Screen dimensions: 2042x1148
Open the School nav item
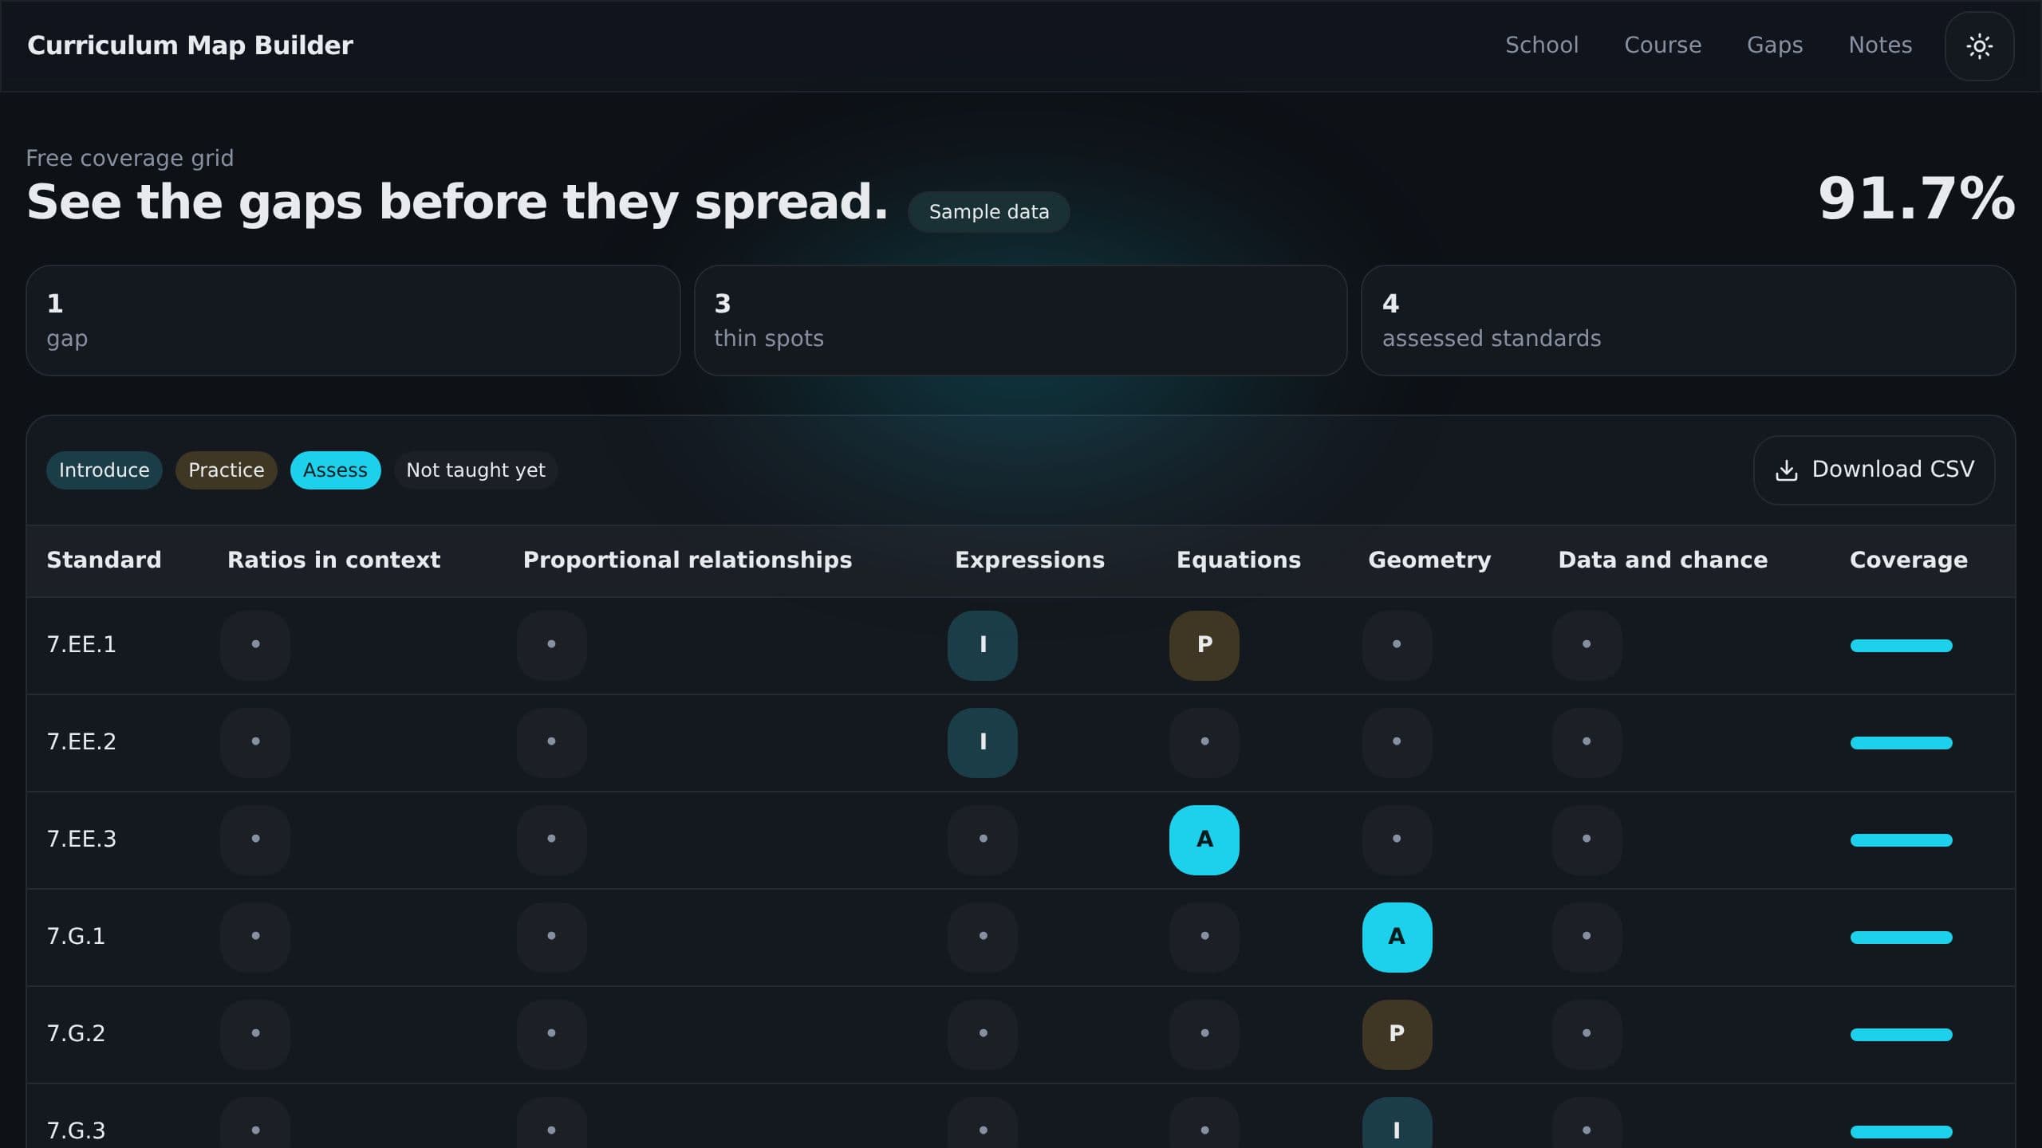click(x=1541, y=45)
